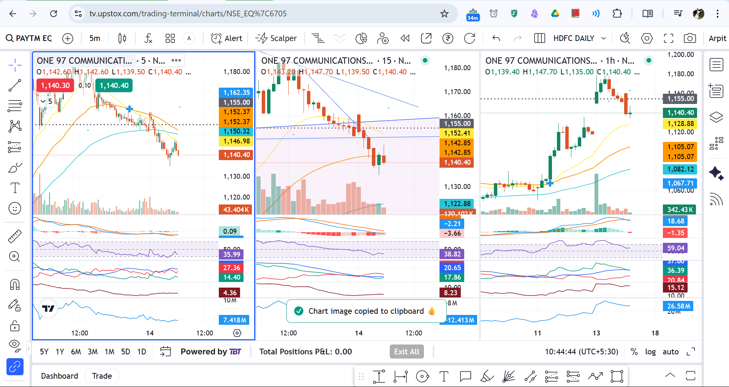The image size is (729, 387).
Task: Select the 1Y time range
Action: 60,352
